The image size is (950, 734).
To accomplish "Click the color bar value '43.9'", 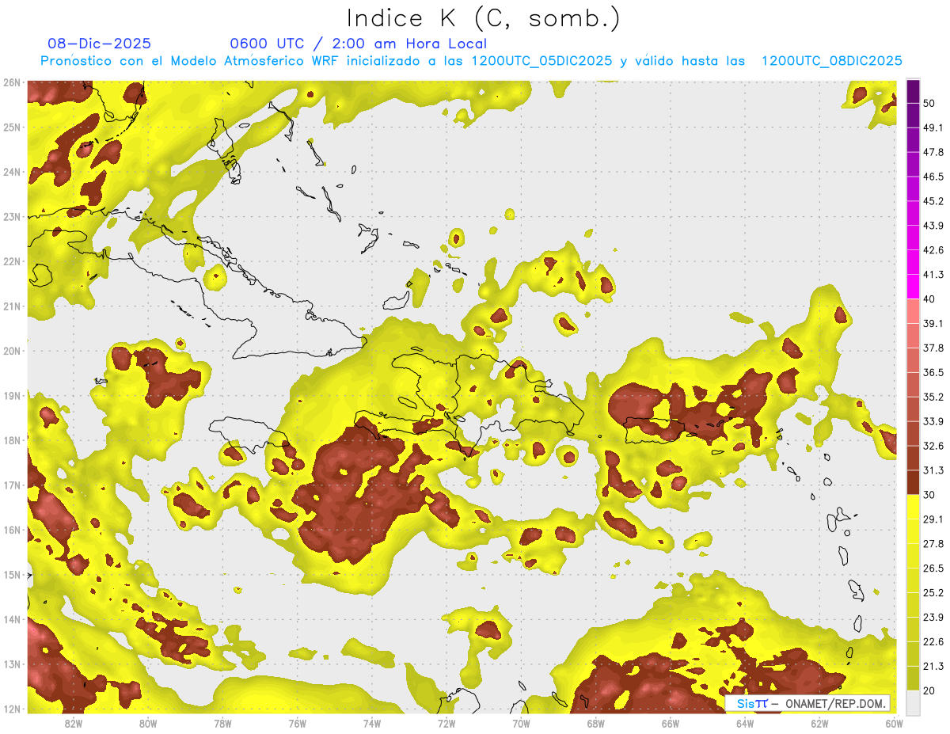I will click(933, 226).
